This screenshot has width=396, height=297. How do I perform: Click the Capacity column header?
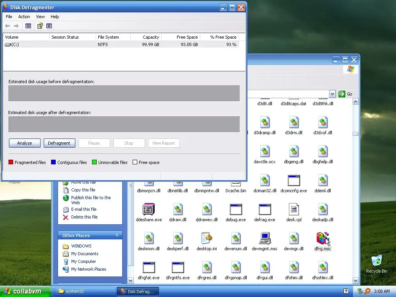coord(146,37)
